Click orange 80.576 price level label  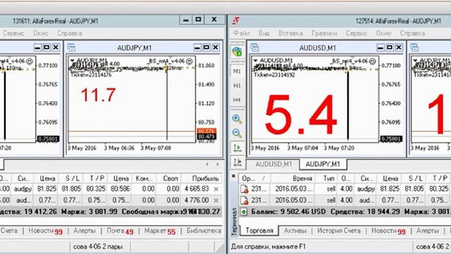click(x=206, y=131)
